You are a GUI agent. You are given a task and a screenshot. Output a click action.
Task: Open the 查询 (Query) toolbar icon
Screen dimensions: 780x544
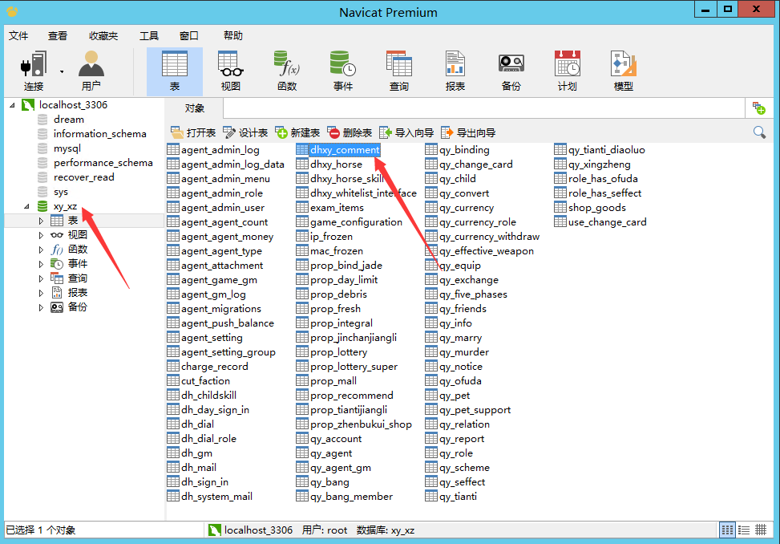[398, 64]
